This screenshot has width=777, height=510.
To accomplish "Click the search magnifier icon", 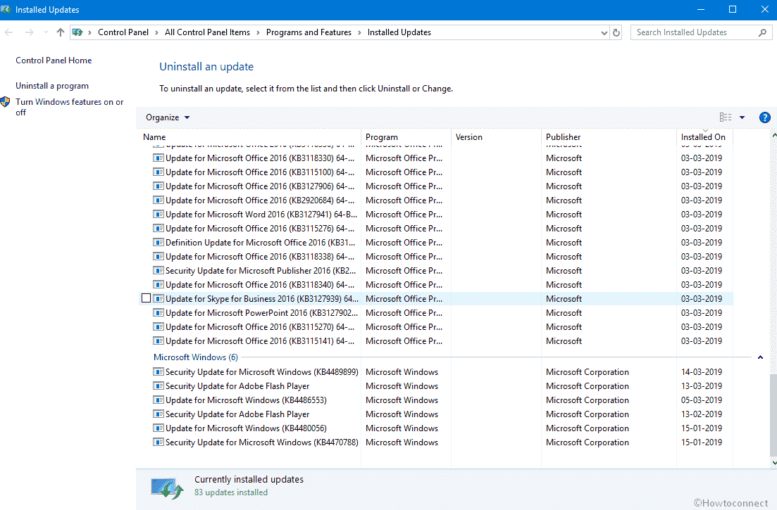I will 762,32.
